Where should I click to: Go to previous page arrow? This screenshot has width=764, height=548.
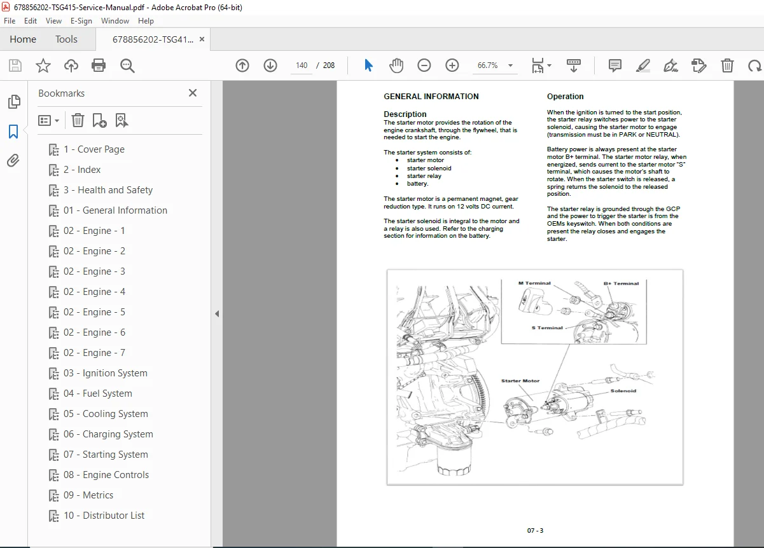(x=242, y=65)
